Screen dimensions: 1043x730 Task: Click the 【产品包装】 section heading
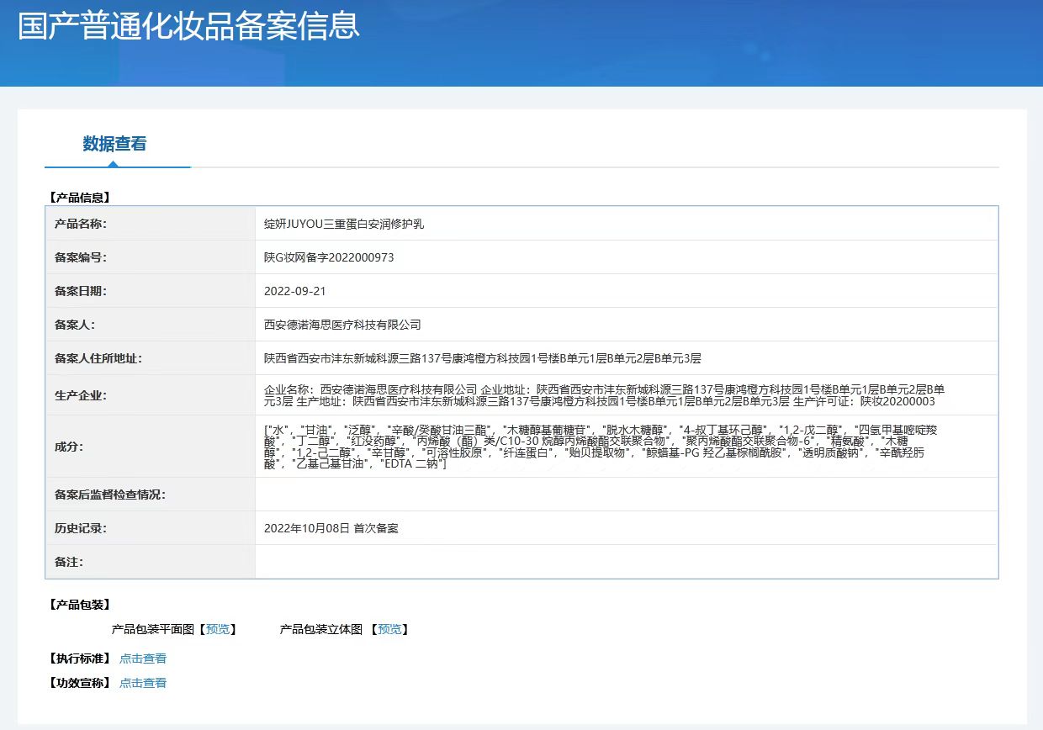81,605
